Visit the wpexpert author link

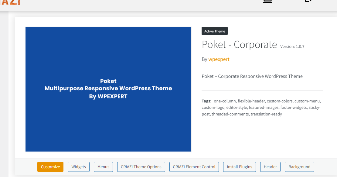[x=219, y=59]
